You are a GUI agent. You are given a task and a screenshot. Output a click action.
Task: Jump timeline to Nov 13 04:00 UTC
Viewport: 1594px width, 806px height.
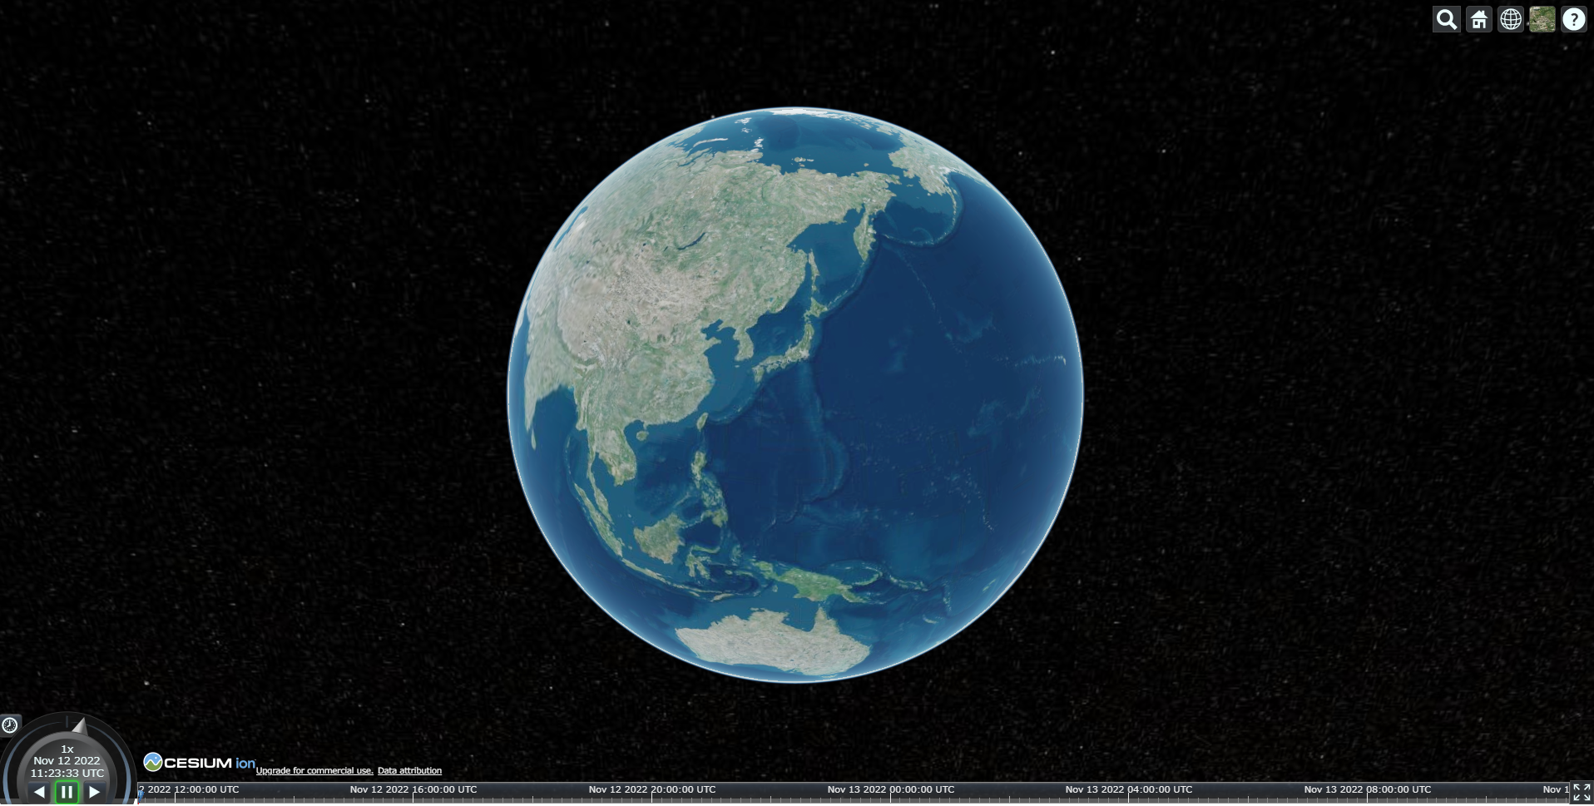pyautogui.click(x=1129, y=790)
